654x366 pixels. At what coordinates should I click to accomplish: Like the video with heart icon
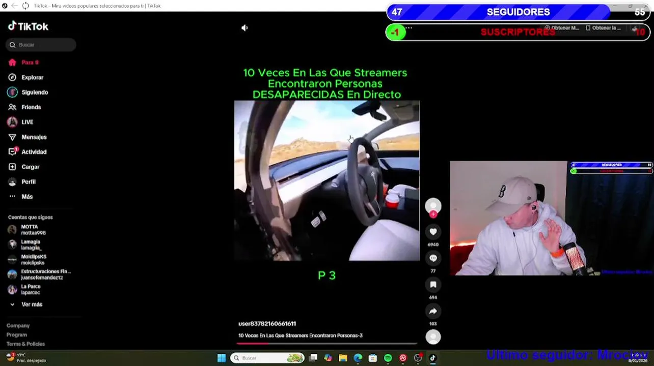coord(433,232)
